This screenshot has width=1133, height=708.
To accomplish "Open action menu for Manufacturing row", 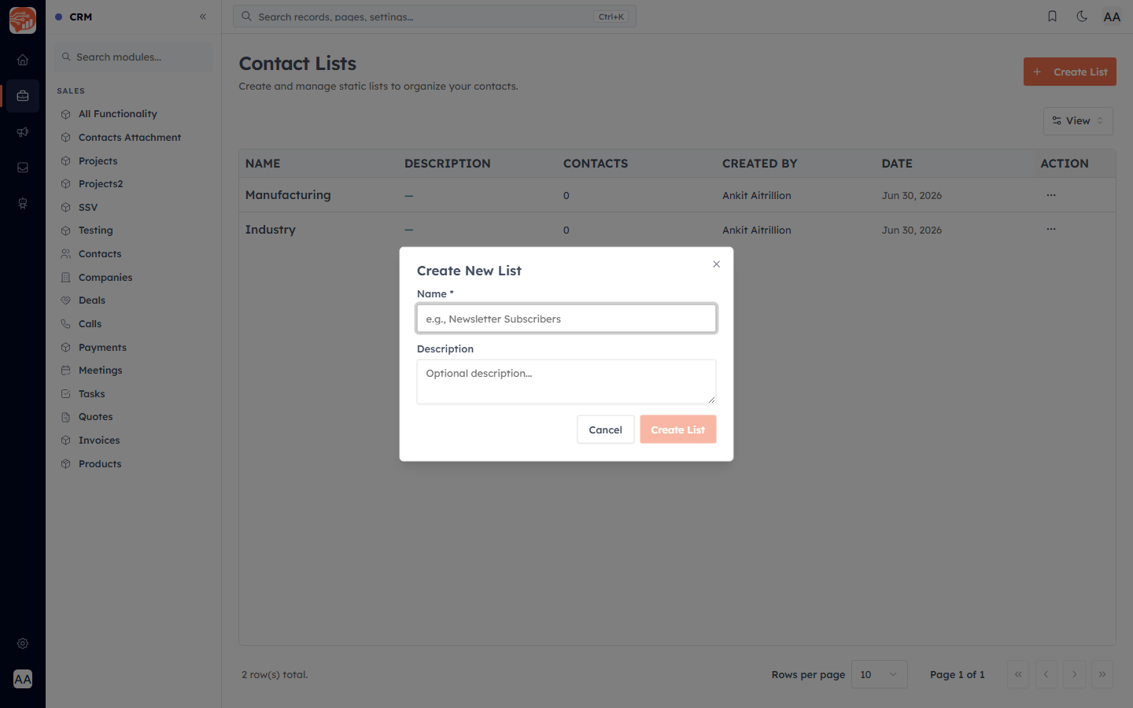I will (x=1051, y=195).
